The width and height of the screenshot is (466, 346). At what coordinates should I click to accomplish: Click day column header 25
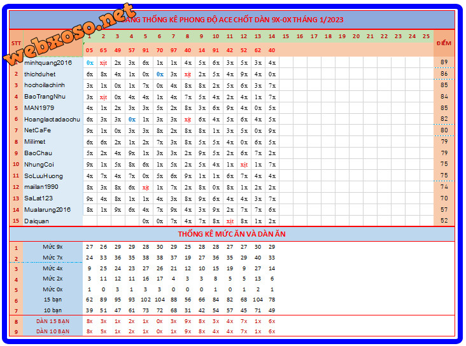(426, 36)
